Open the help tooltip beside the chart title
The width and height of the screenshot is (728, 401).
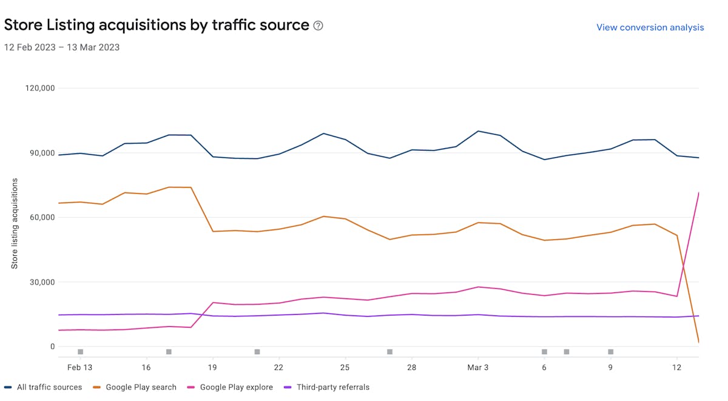(x=317, y=25)
